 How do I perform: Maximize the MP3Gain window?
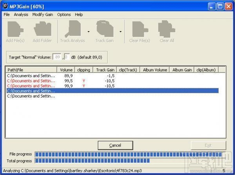pos(220,6)
